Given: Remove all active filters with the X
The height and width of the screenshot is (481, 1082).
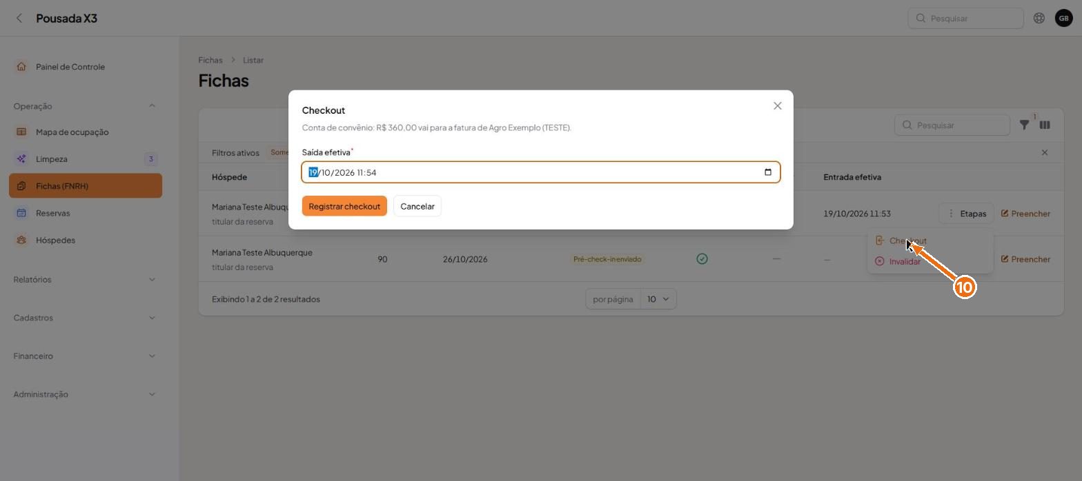Looking at the screenshot, I should tap(1045, 152).
